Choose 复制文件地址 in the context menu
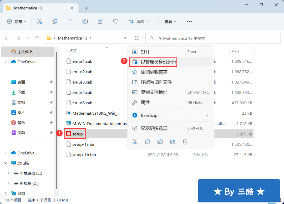The image size is (284, 204). coord(170,93)
